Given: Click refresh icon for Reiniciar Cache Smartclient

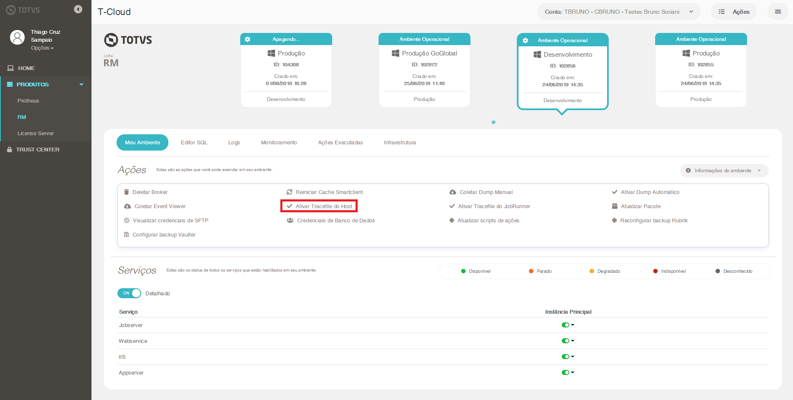Looking at the screenshot, I should pos(289,192).
